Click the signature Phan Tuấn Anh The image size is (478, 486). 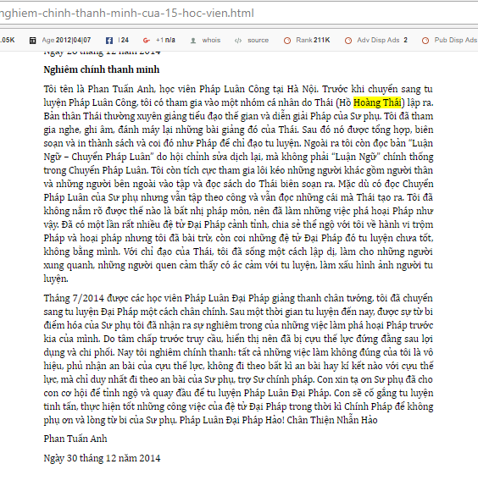point(75,439)
